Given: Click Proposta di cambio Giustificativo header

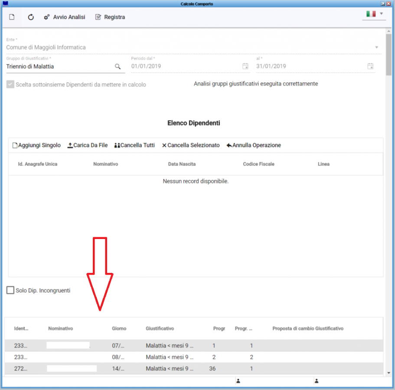Looking at the screenshot, I should pos(308,328).
